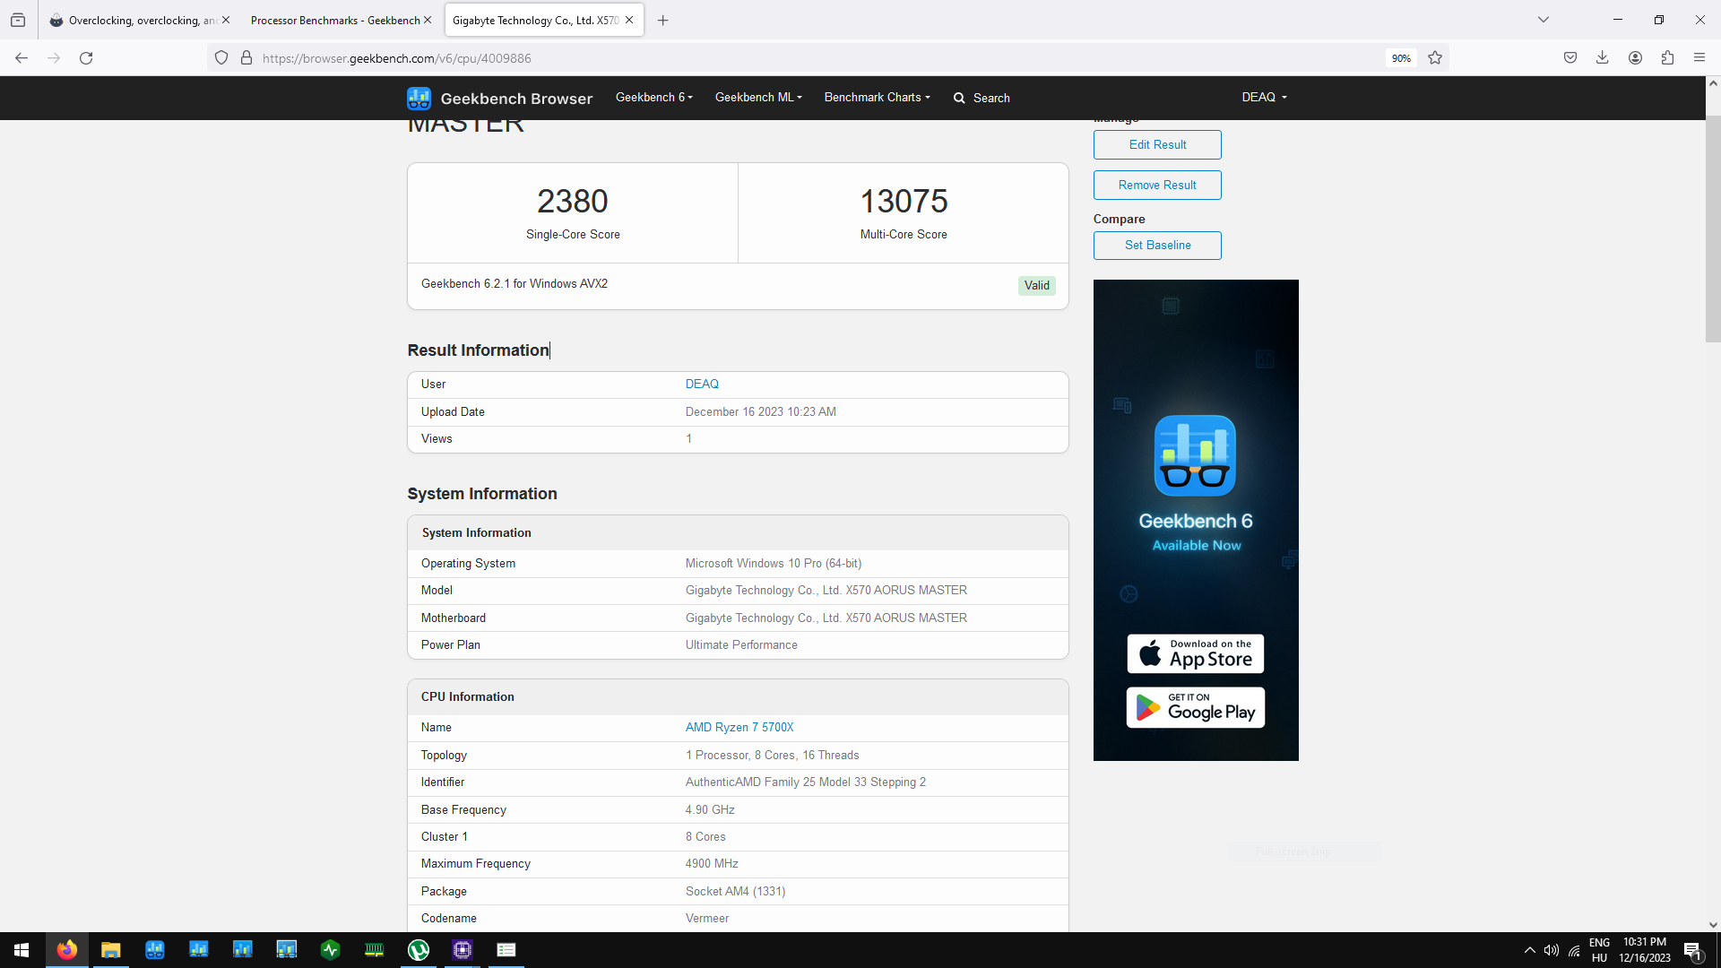Bookmark this page with the star
The width and height of the screenshot is (1721, 968).
tap(1435, 58)
